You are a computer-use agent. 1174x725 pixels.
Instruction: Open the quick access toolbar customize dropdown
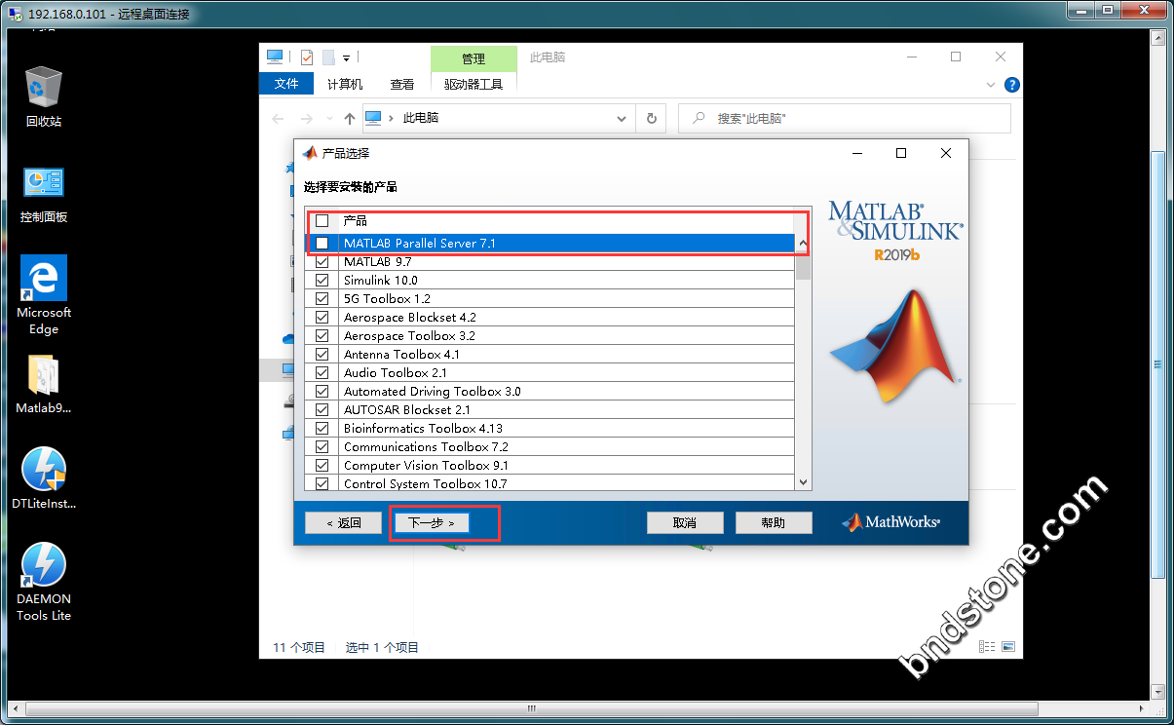coord(346,57)
